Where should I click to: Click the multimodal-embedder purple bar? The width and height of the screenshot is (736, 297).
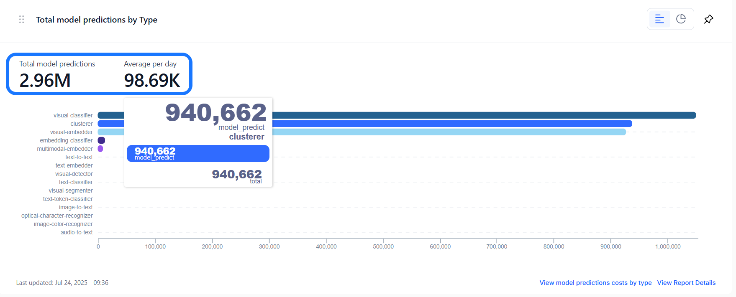click(100, 149)
